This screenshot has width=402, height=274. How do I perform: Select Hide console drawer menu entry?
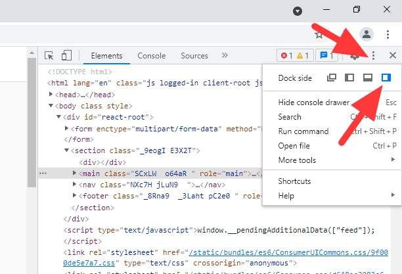pos(332,103)
